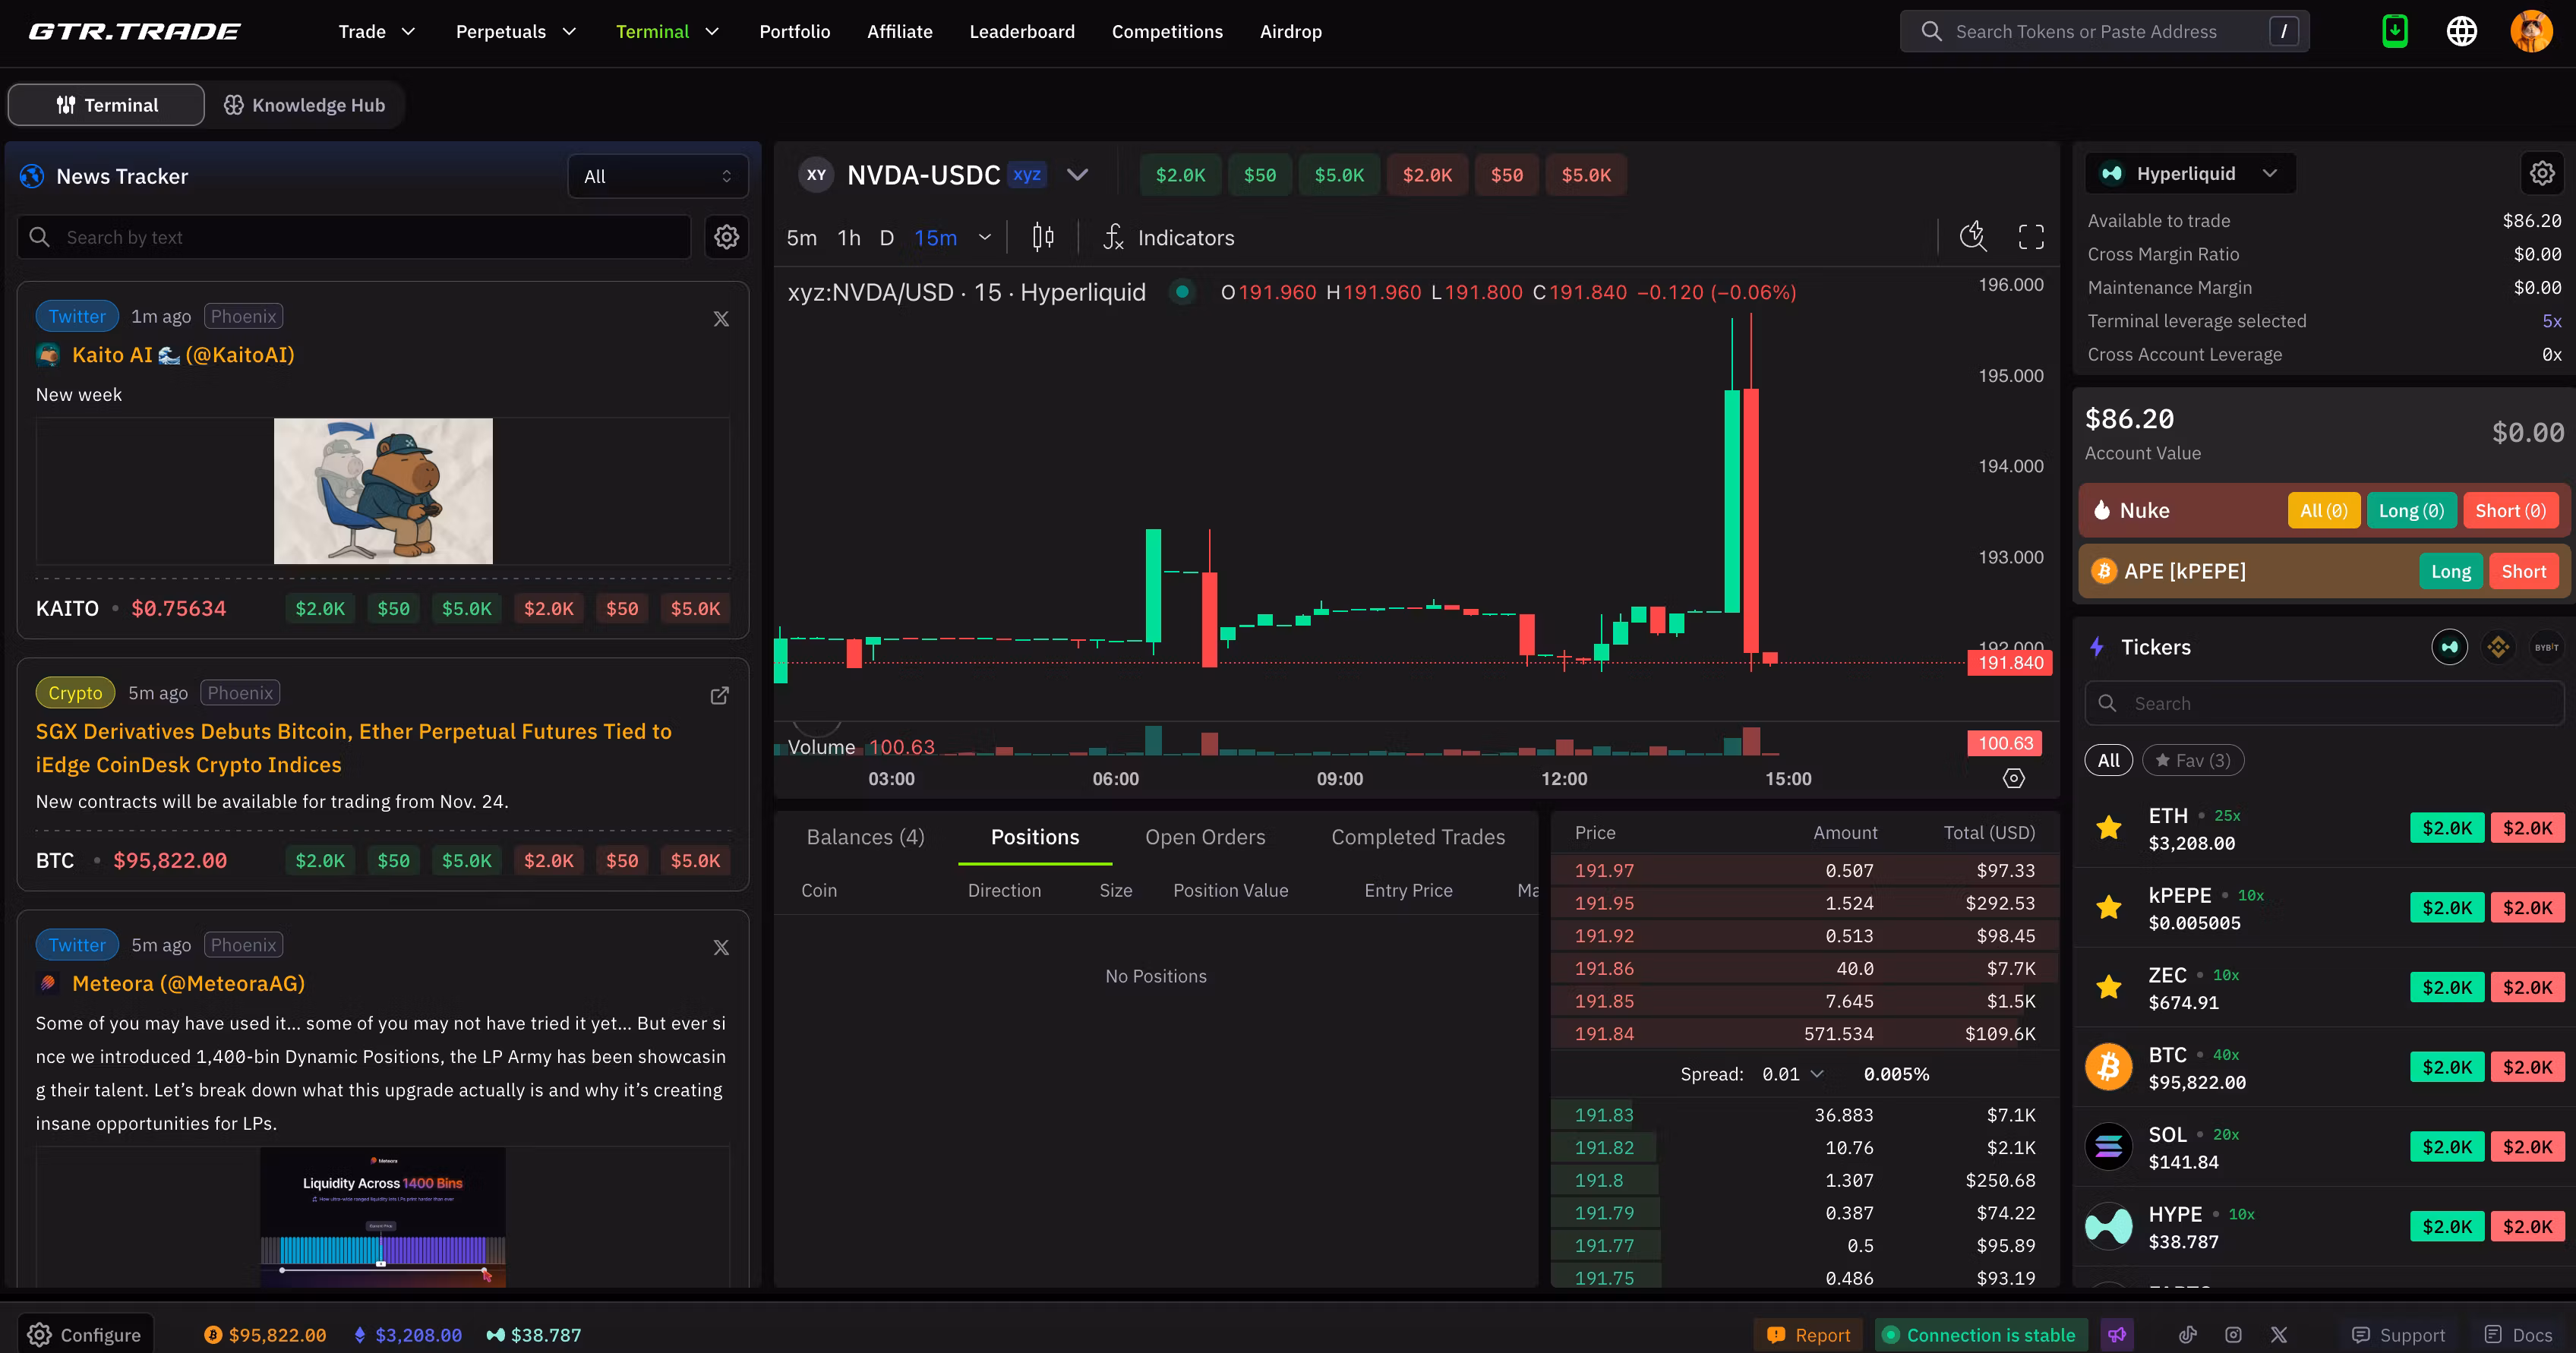
Task: Select Binance exchange icon in Tickers
Action: [2498, 647]
